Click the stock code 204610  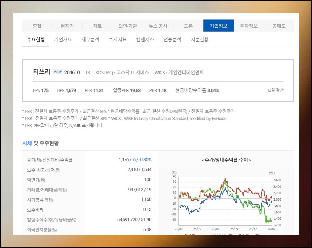point(72,72)
